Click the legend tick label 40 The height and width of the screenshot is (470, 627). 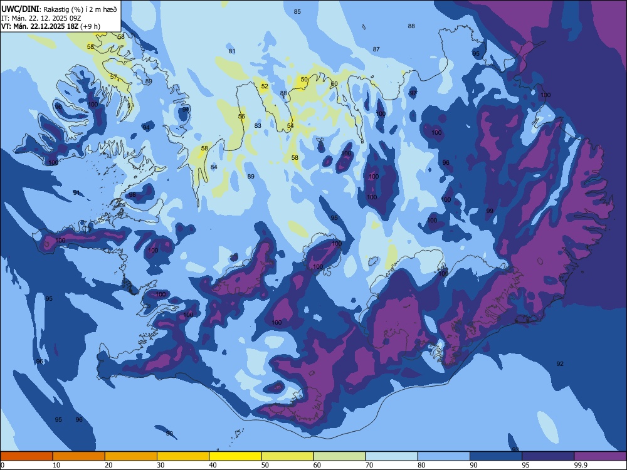point(213,465)
